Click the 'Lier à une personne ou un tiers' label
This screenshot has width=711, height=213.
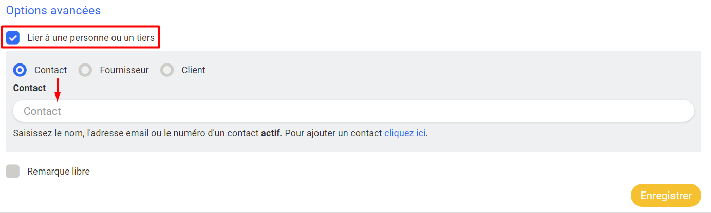tap(90, 38)
